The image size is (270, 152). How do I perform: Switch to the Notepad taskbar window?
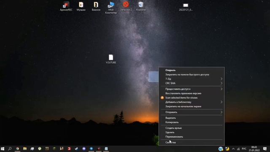coord(106,149)
